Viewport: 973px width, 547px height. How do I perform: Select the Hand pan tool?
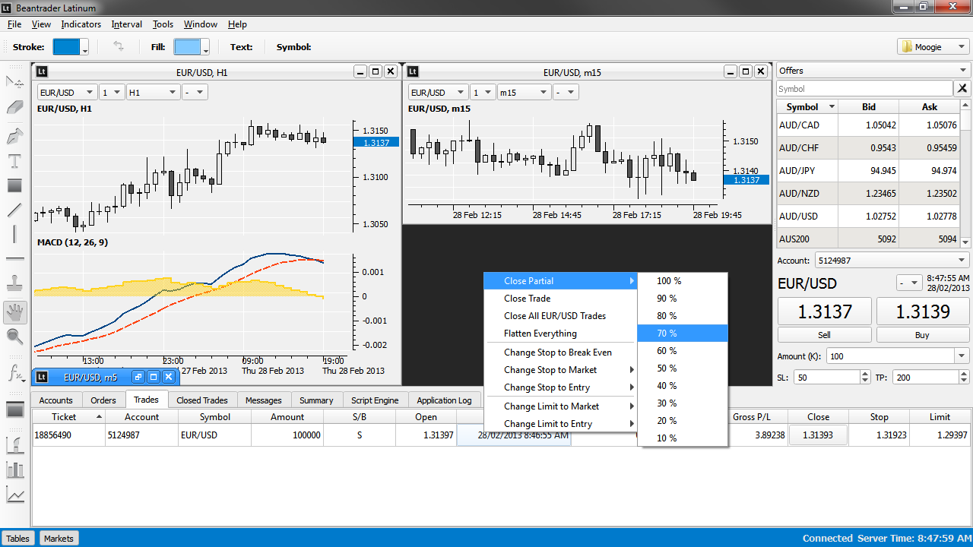click(x=14, y=311)
